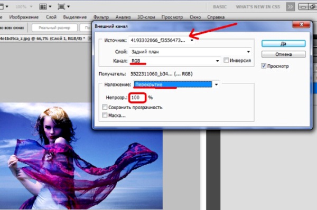Tick the Сохранить прозрачность checkbox
317x210 pixels.
pyautogui.click(x=105, y=107)
